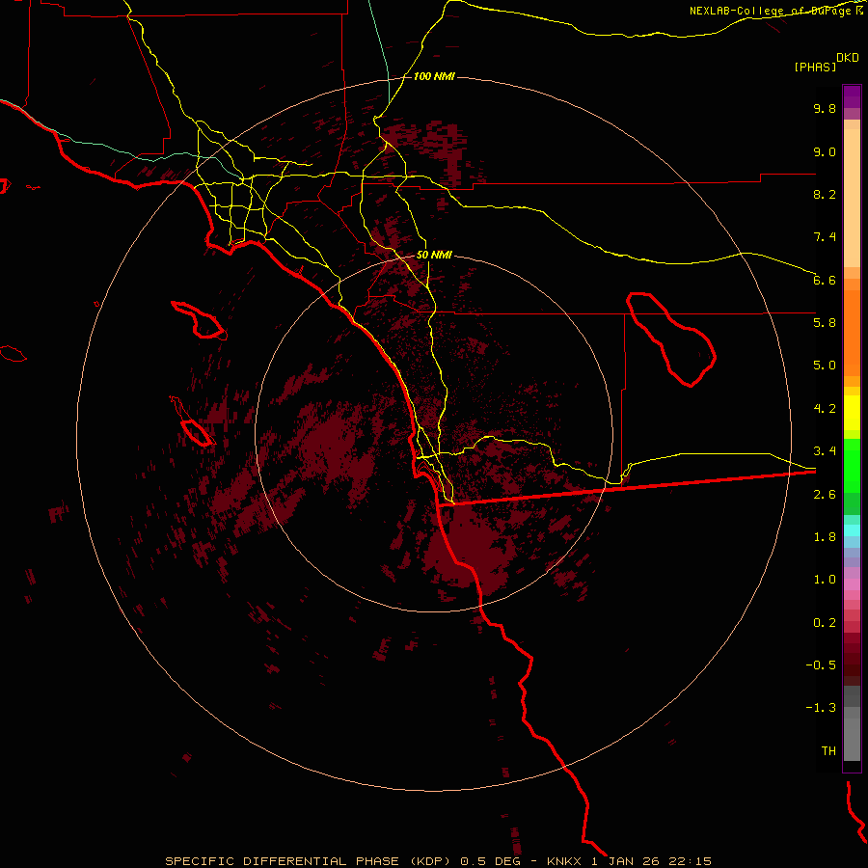Click the DKD product code label
The image size is (868, 868).
(x=848, y=58)
